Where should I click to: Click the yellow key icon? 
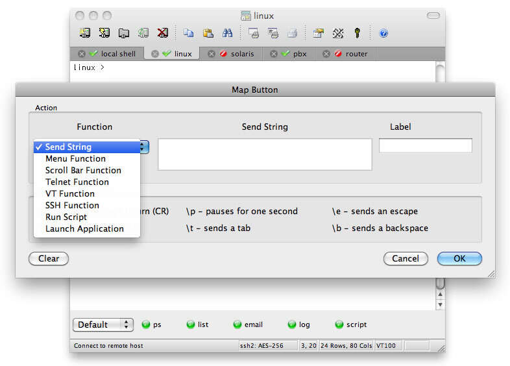tap(357, 33)
